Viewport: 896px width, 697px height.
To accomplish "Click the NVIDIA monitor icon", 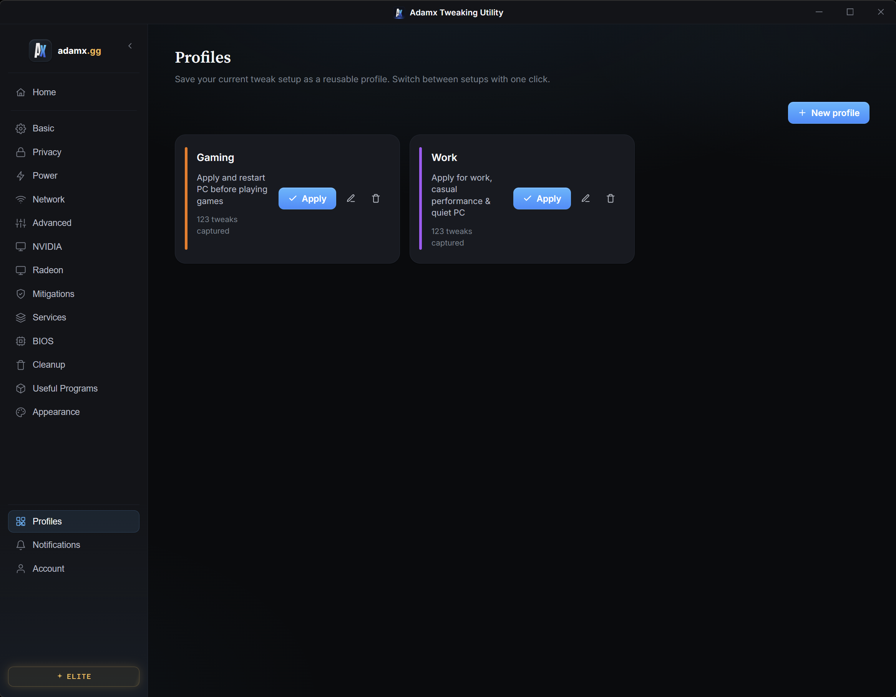I will 20,247.
